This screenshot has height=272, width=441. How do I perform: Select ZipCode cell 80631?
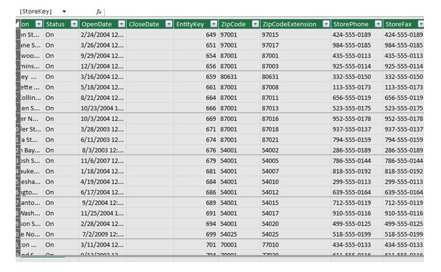(x=239, y=76)
